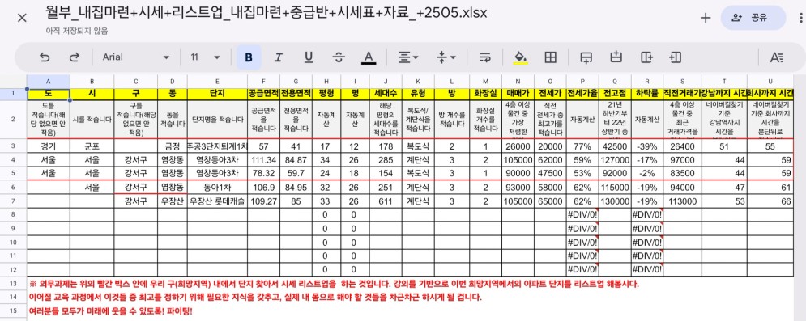Select column N header
The width and height of the screenshot is (806, 321).
point(518,81)
